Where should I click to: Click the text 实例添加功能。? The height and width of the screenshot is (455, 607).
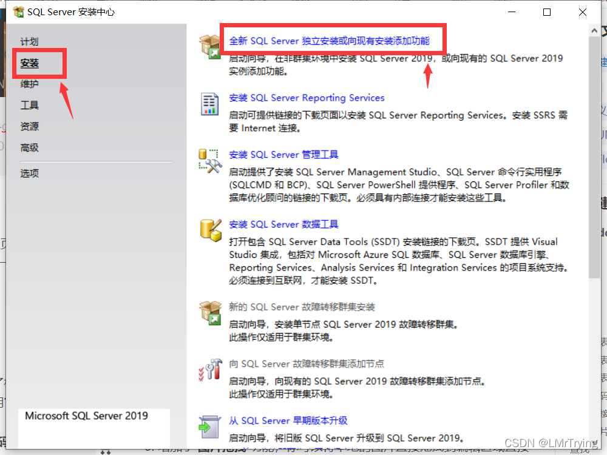pyautogui.click(x=258, y=71)
